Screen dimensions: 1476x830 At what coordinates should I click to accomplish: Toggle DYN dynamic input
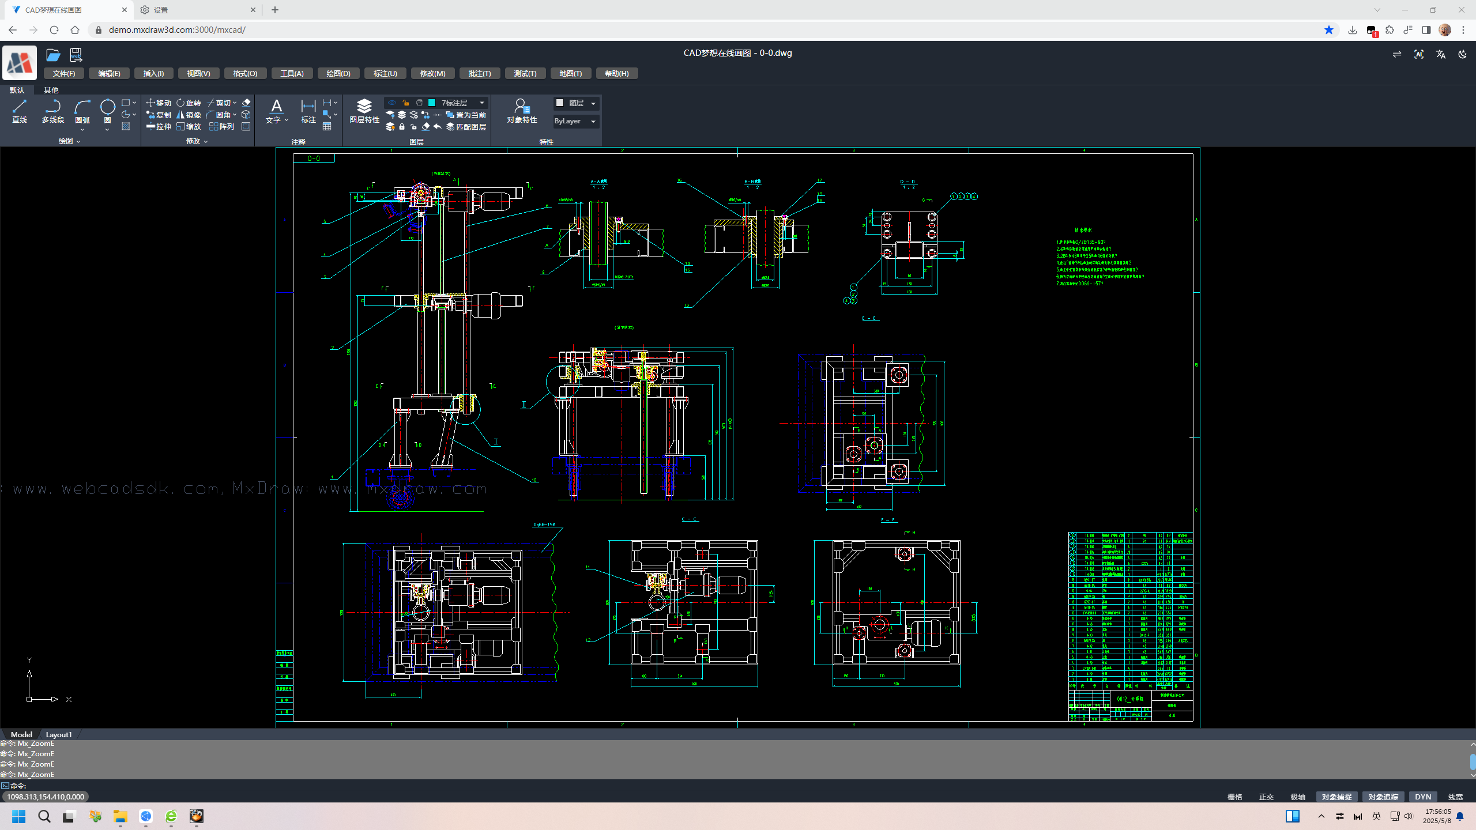click(x=1423, y=797)
